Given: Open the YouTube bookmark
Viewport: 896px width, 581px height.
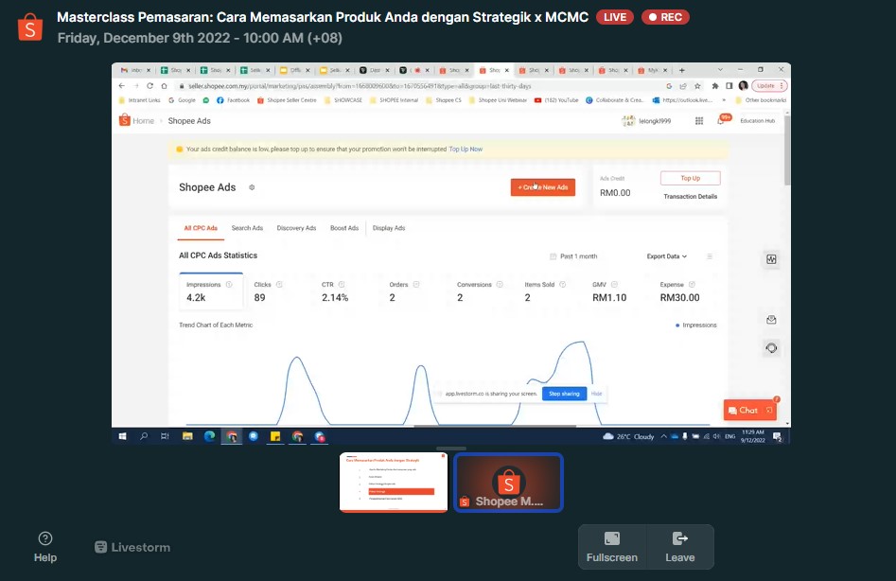Looking at the screenshot, I should (x=556, y=100).
